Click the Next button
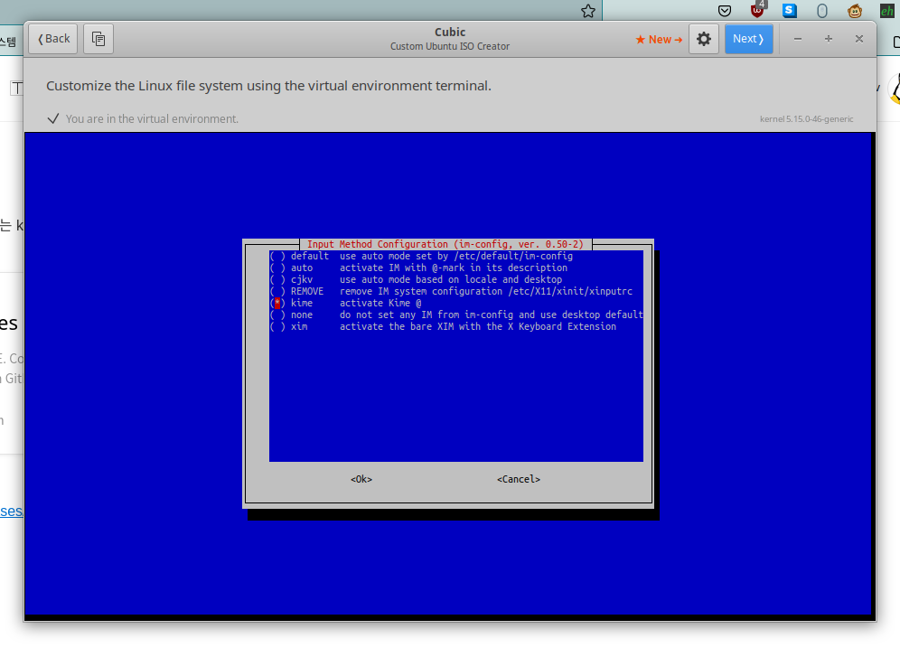 coord(748,39)
